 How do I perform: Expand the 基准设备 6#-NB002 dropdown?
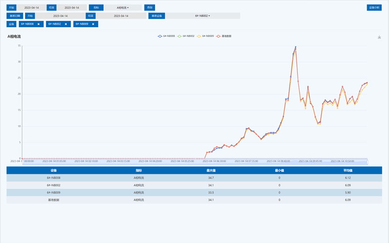coord(203,16)
